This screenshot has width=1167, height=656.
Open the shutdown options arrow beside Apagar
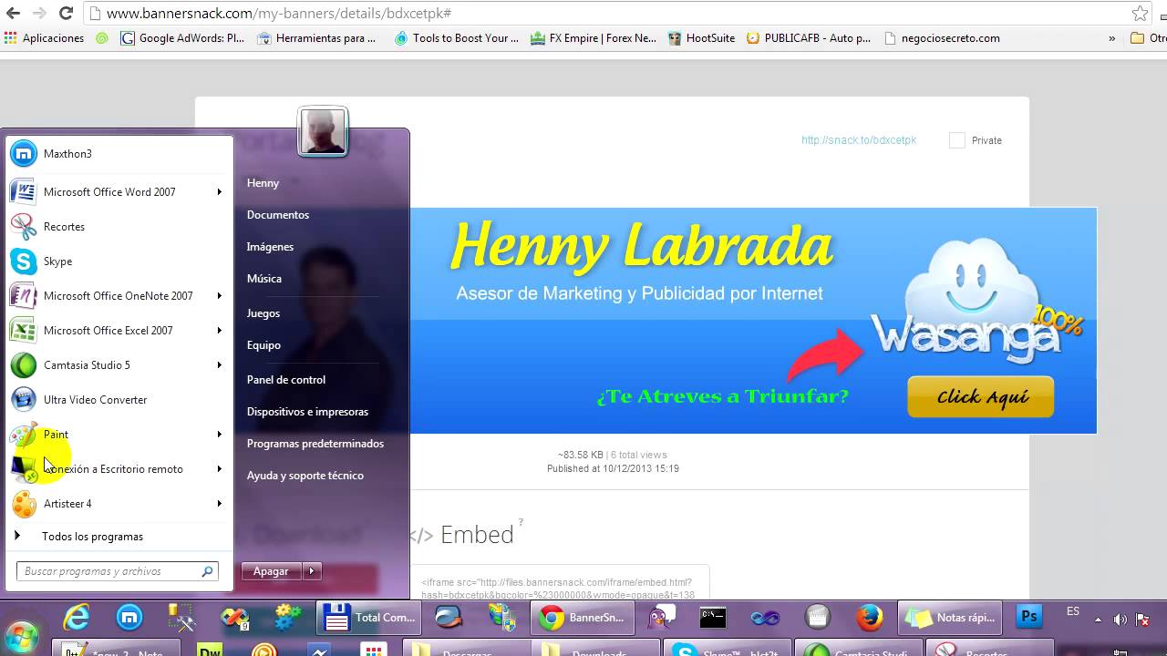coord(312,571)
